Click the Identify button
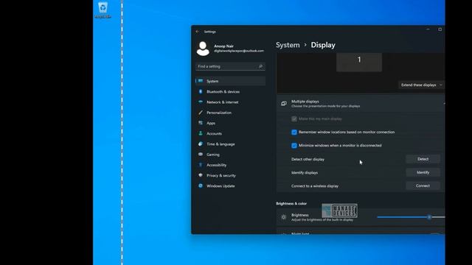The height and width of the screenshot is (265, 472). [423, 172]
